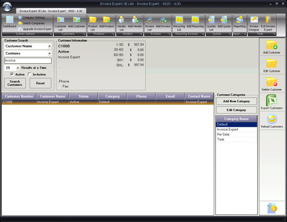Viewport: 287px width, 222px height.
Task: Open the Contains condition dropdown
Action: coord(50,54)
